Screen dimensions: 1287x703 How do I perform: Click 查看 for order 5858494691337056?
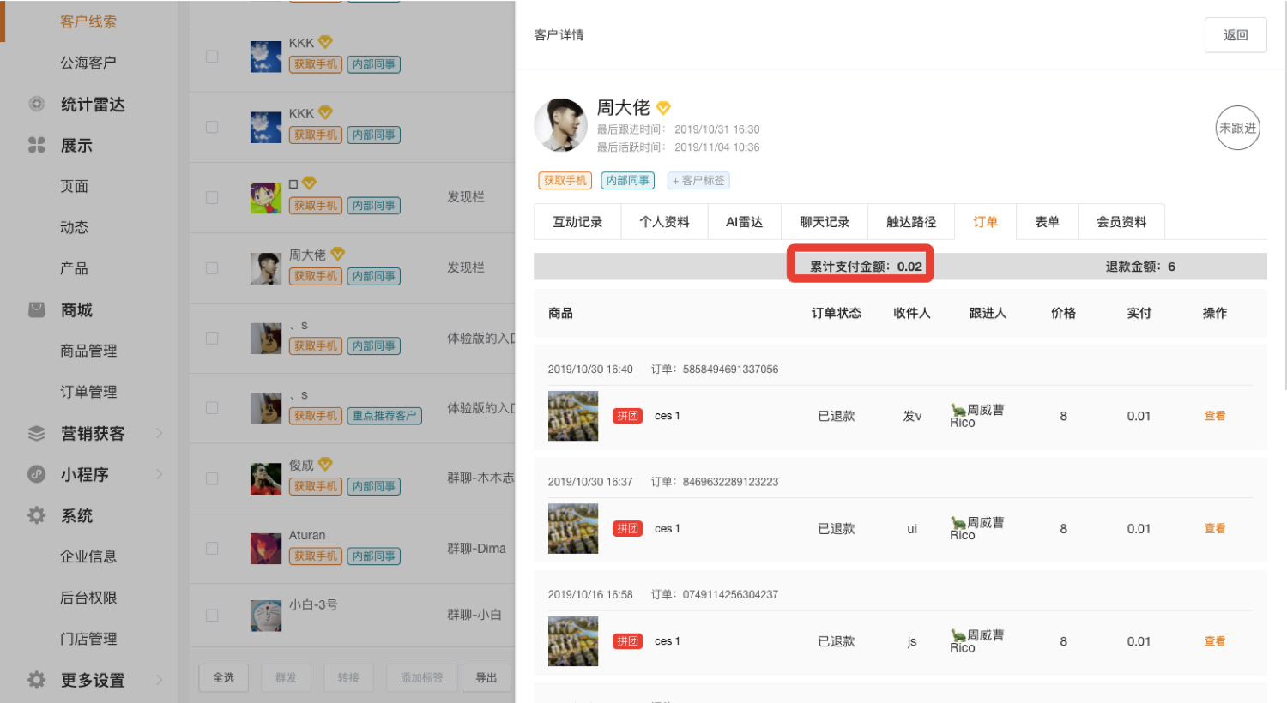(1214, 416)
